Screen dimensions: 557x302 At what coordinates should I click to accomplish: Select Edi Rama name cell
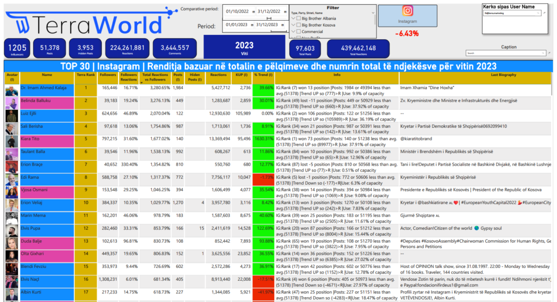[x=47, y=180]
